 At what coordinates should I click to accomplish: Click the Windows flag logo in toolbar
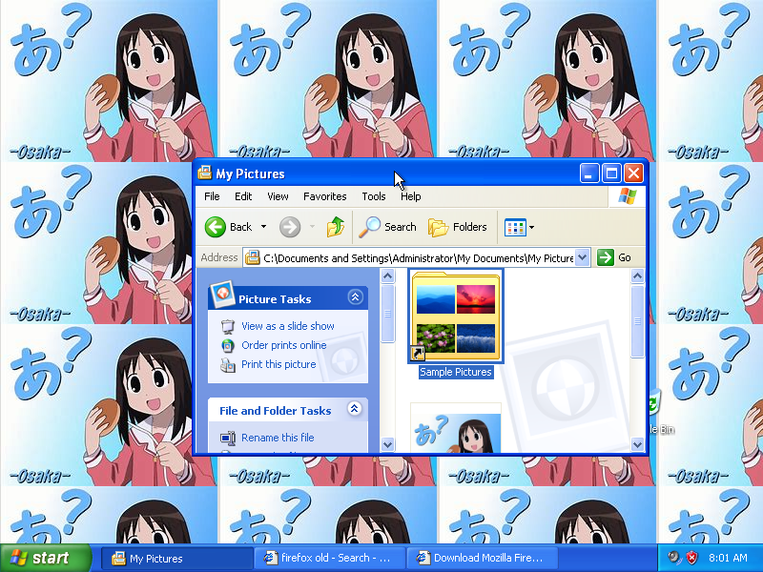click(x=628, y=197)
